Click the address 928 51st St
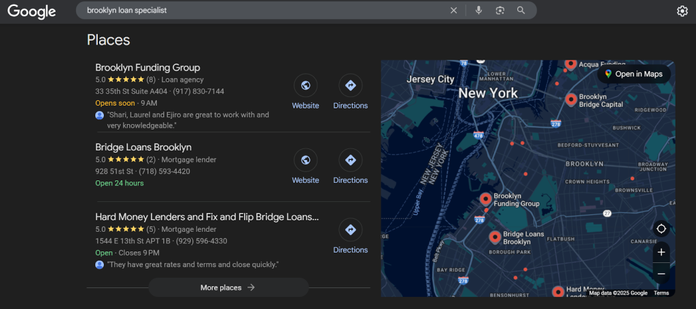This screenshot has width=696, height=309. pos(114,171)
